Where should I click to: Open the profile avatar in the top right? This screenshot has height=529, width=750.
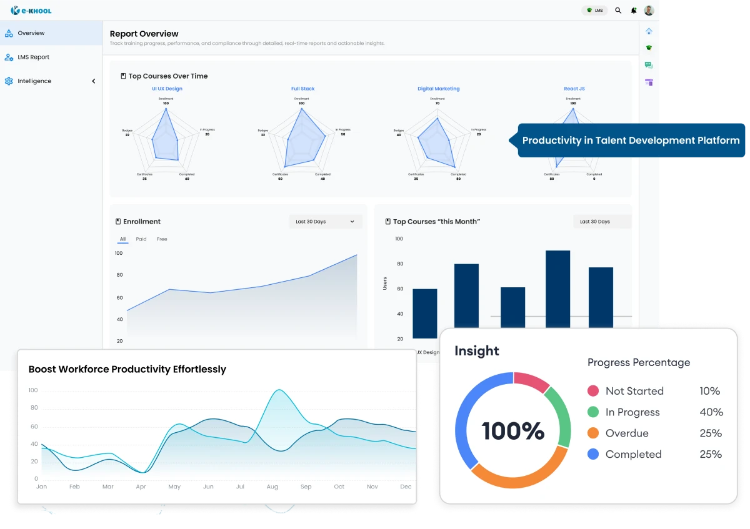coord(648,10)
